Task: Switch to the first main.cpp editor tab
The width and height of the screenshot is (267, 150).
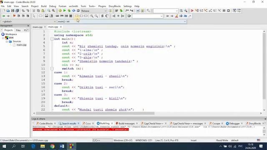Action: 38,27
